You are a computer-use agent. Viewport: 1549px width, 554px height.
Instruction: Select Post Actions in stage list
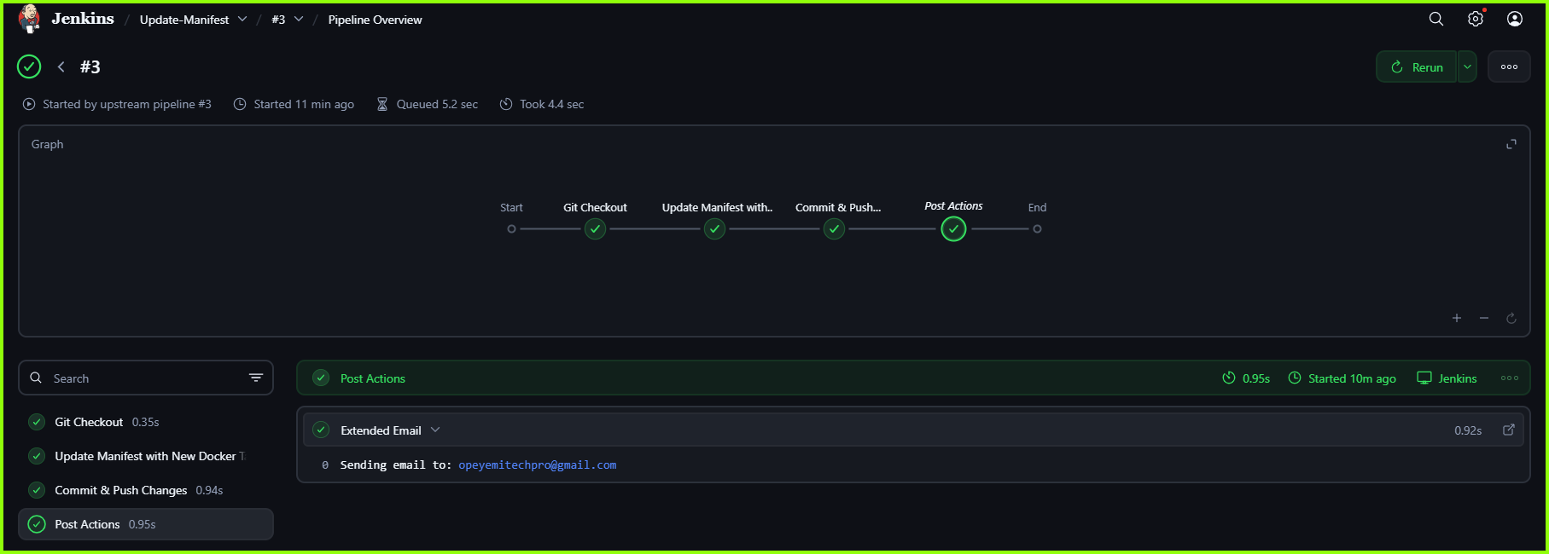146,524
